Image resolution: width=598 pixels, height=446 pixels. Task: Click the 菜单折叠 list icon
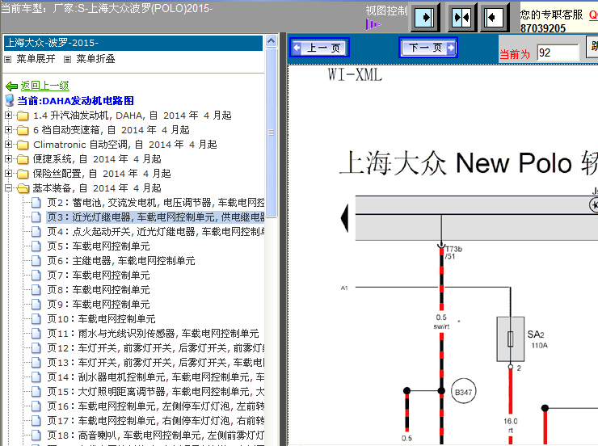[68, 59]
